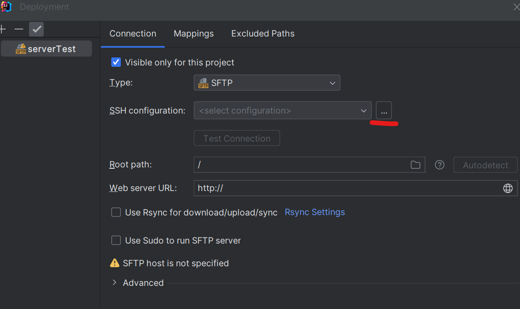Click the set as default checkmark icon

tap(37, 29)
